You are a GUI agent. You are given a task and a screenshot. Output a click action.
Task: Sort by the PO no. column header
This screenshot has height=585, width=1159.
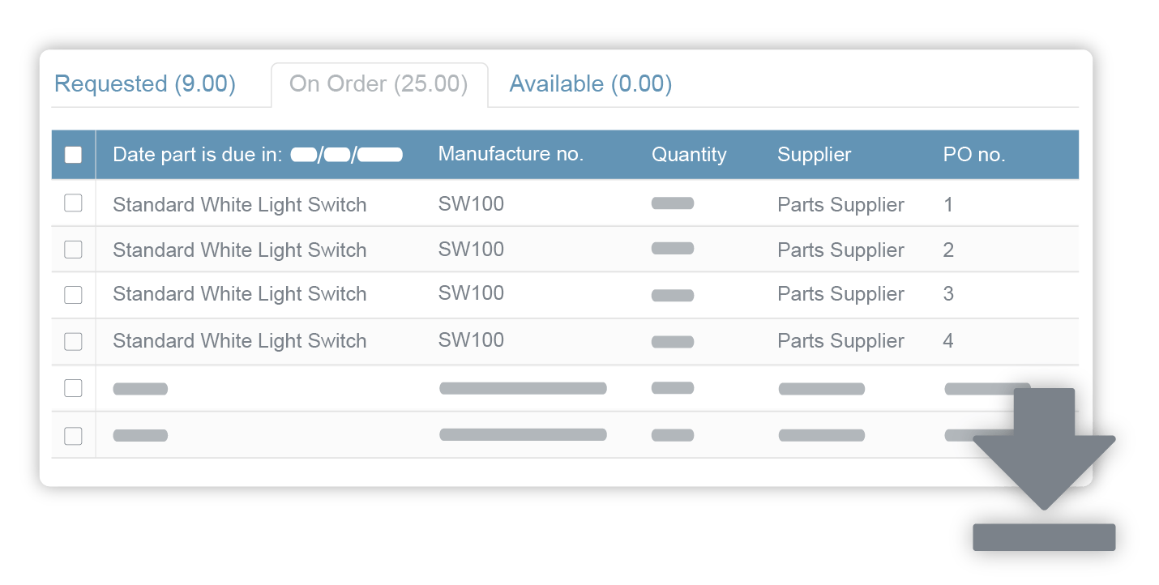pos(973,155)
